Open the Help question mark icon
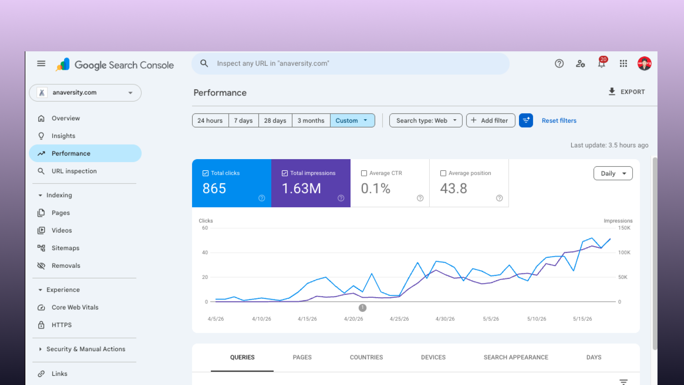Image resolution: width=684 pixels, height=385 pixels. (x=559, y=63)
